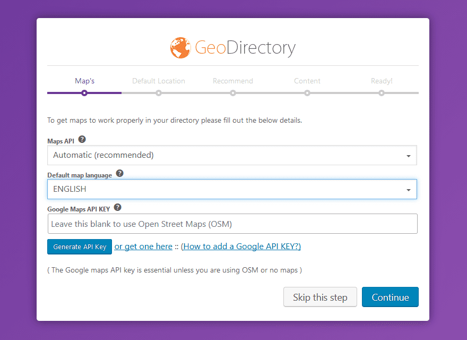
Task: Click the Recommend step progress dot
Action: 233,92
